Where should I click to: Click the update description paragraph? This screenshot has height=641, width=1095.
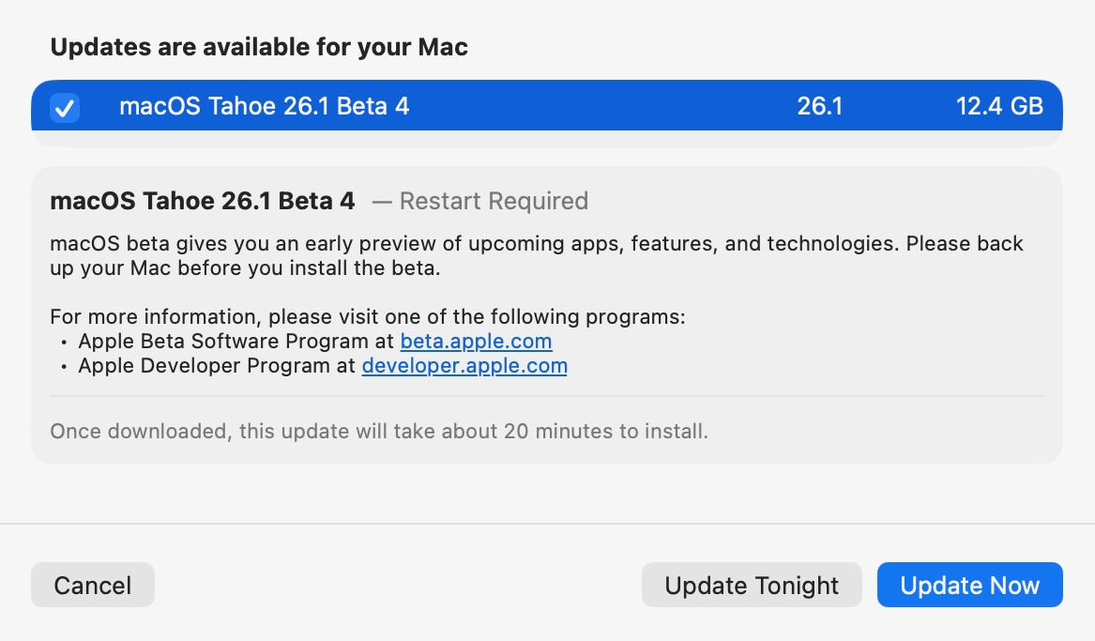pyautogui.click(x=535, y=244)
